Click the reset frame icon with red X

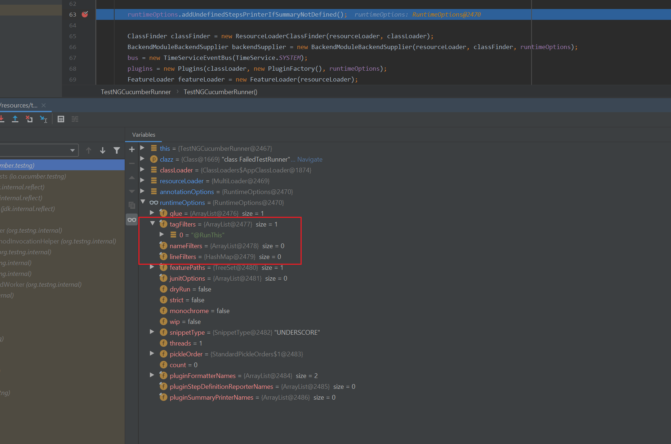click(x=29, y=119)
